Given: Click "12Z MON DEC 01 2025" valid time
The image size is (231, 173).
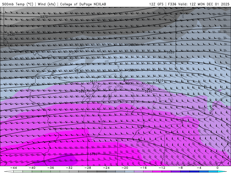Looking at the screenshot, I should point(209,4).
